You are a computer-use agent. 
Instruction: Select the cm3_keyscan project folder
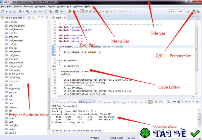tap(14, 29)
